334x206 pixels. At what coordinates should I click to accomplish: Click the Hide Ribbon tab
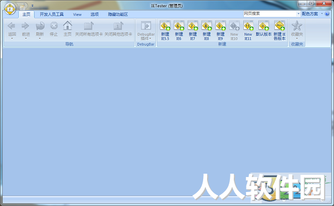tap(117, 14)
